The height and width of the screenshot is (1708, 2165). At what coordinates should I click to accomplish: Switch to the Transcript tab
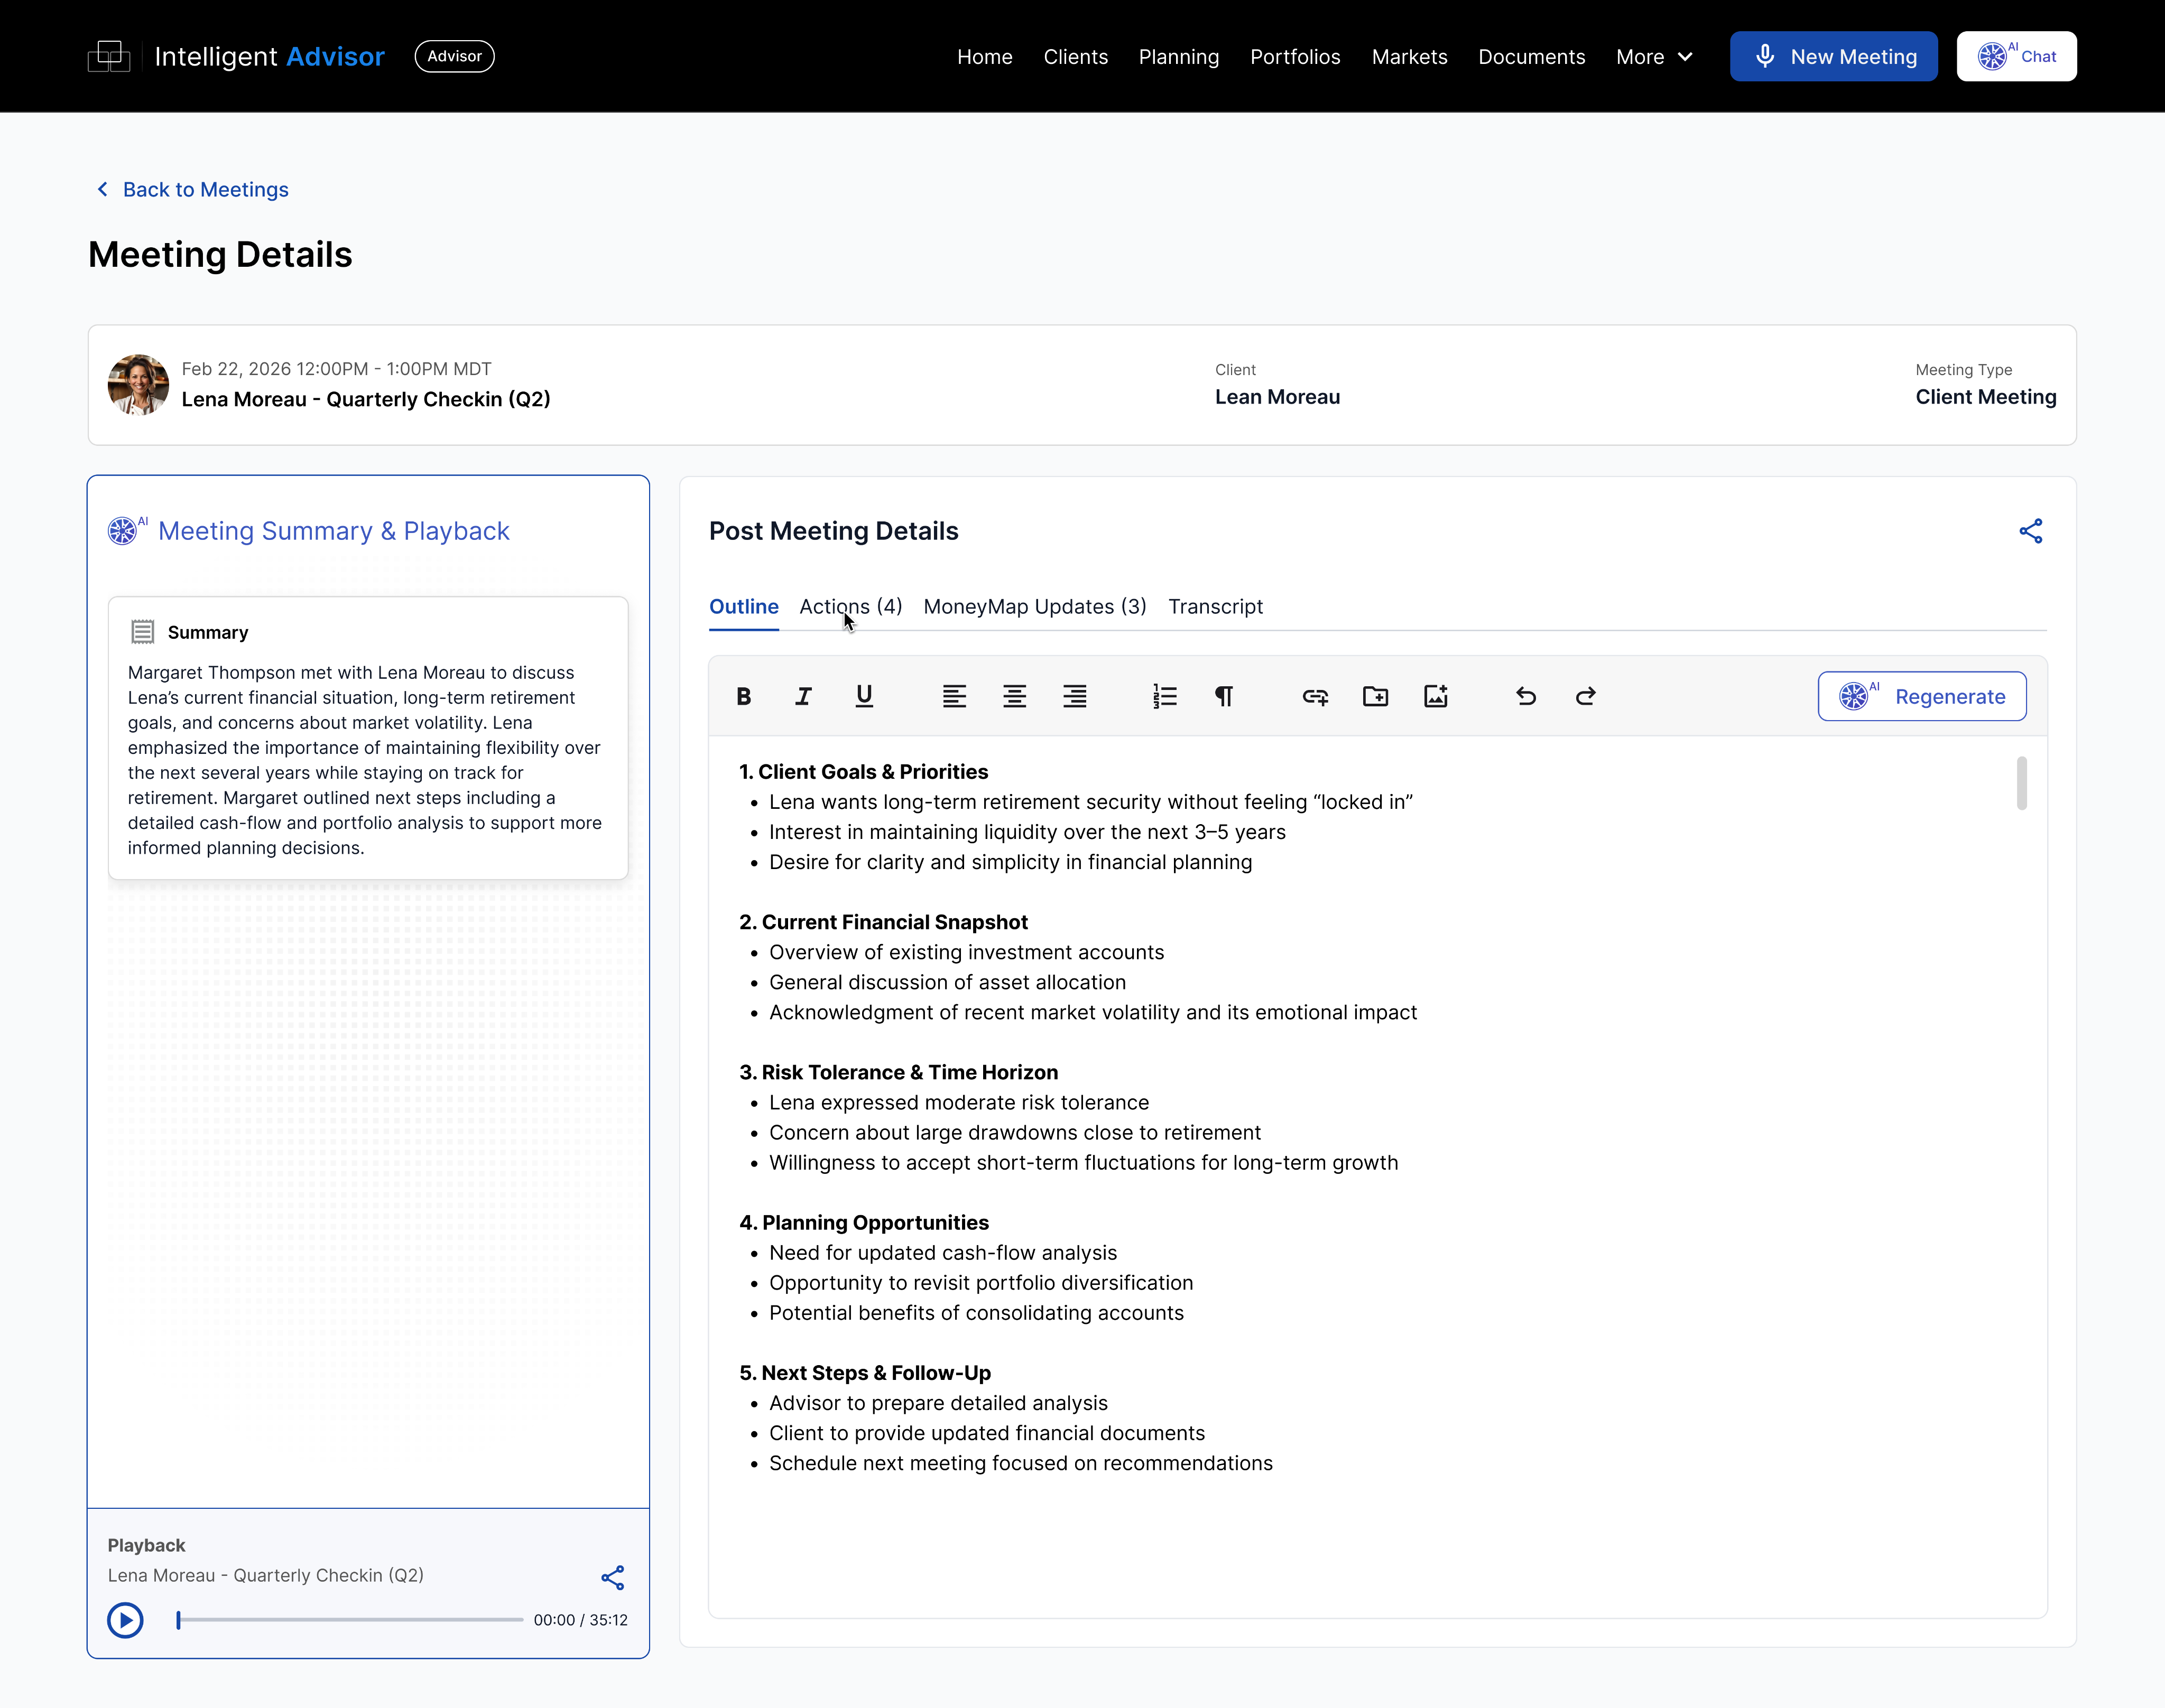(x=1216, y=607)
